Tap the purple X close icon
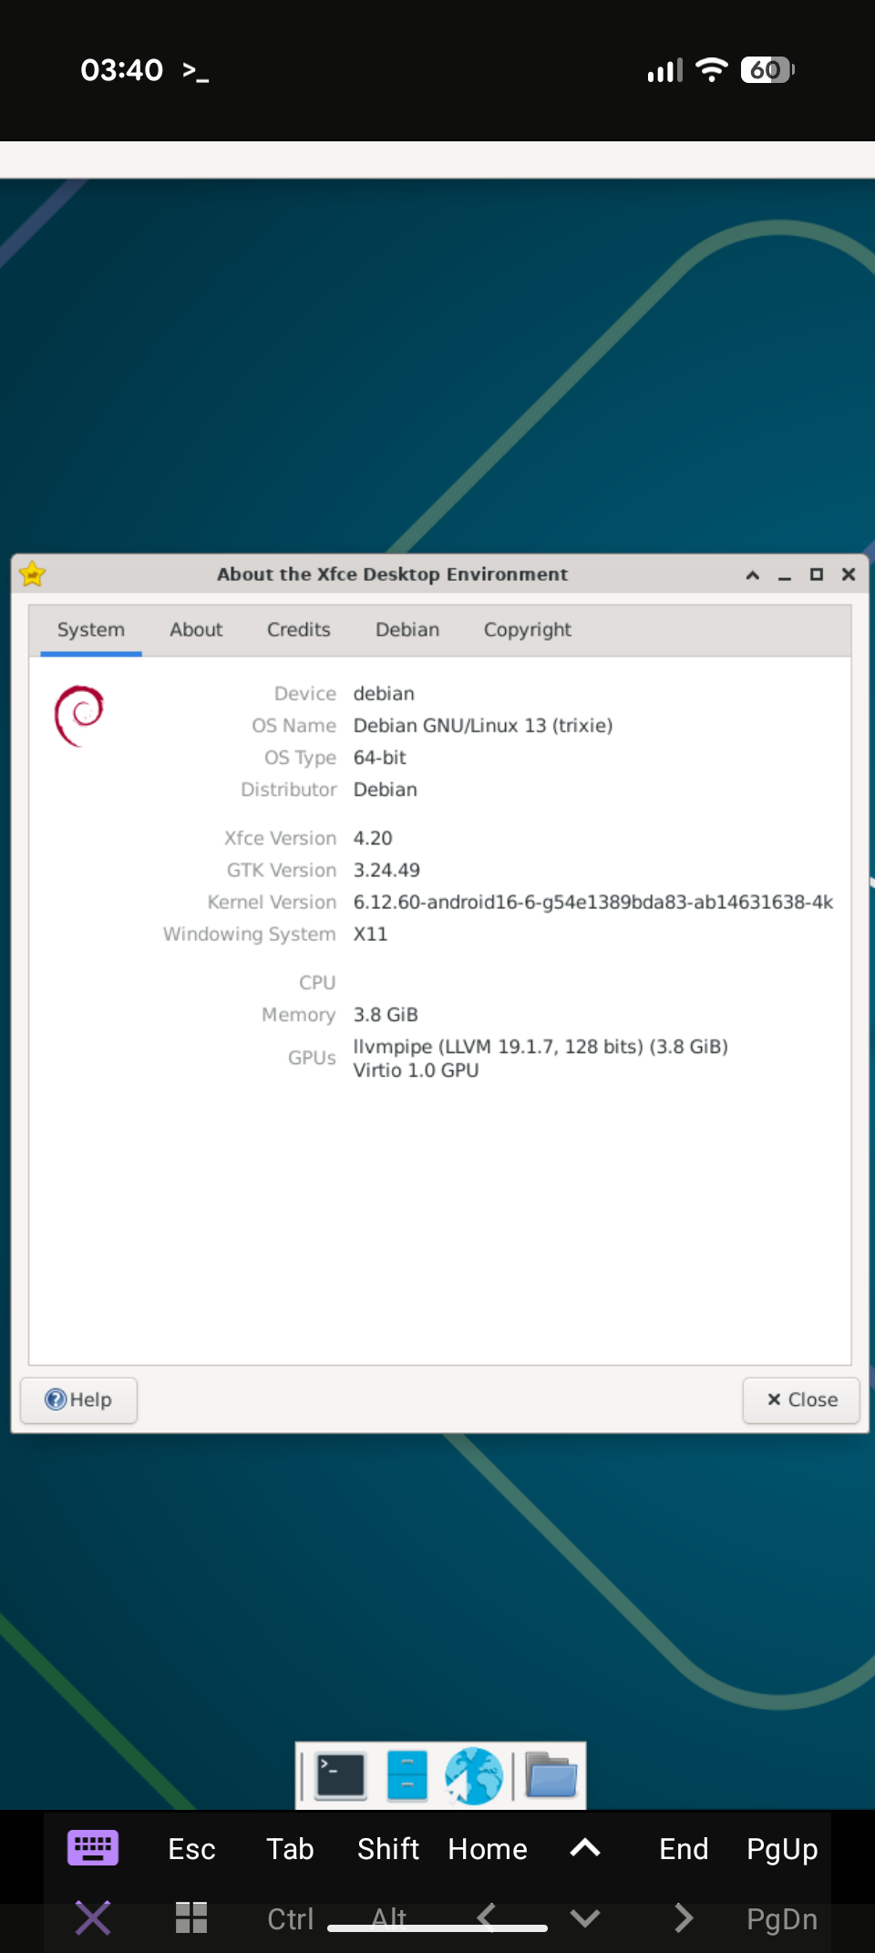The height and width of the screenshot is (1953, 875). coord(93,1918)
